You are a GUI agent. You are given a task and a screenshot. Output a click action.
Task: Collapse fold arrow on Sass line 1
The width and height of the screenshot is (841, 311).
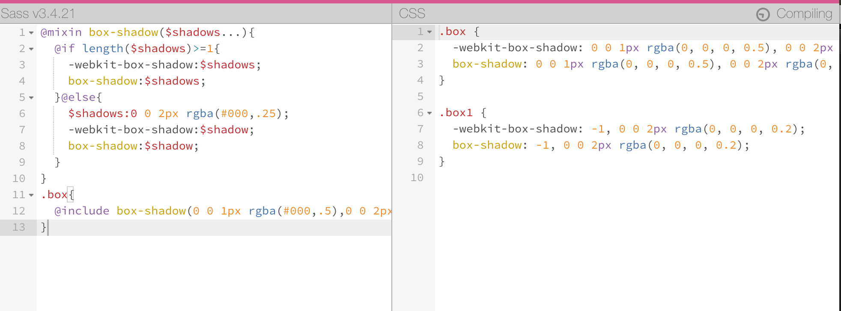click(x=31, y=33)
